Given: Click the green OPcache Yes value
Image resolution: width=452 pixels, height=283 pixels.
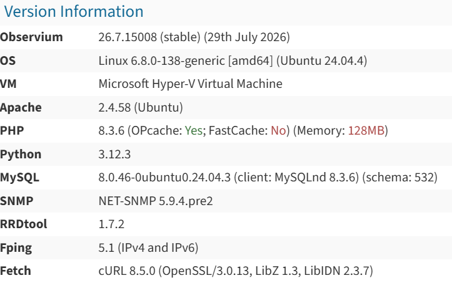Looking at the screenshot, I should 194,130.
